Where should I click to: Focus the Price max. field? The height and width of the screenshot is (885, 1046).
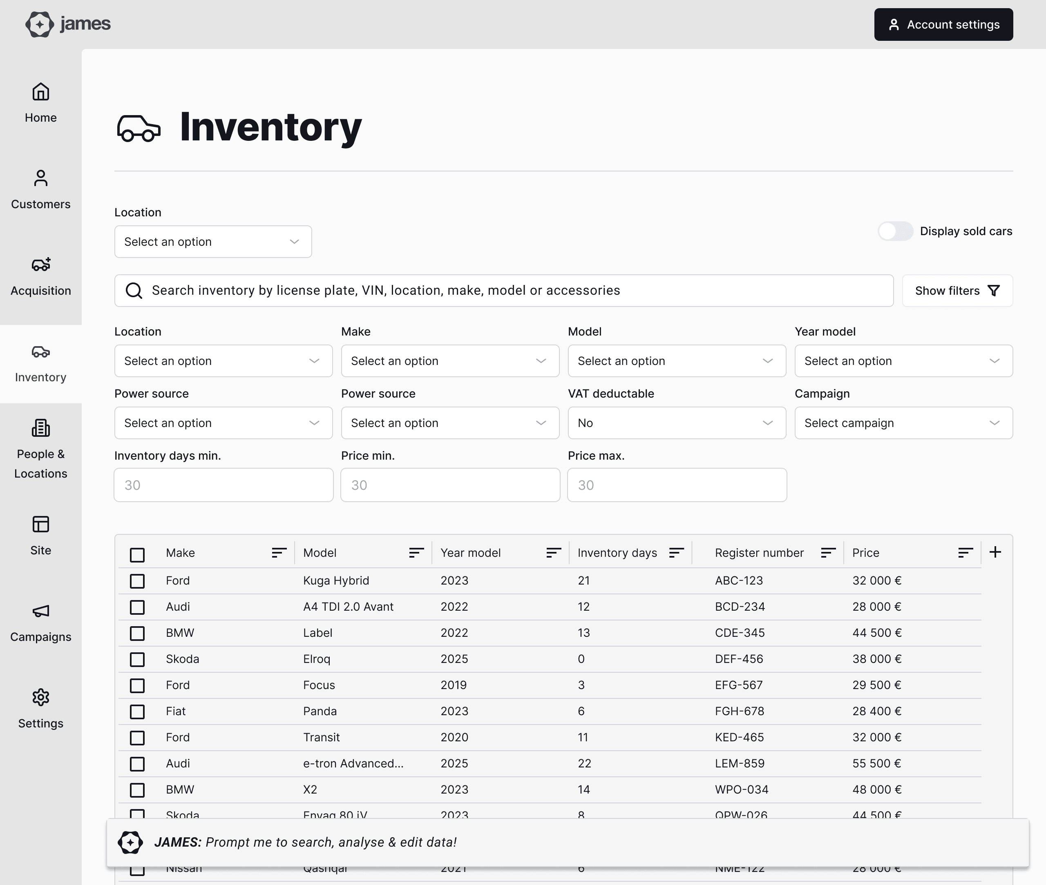677,485
